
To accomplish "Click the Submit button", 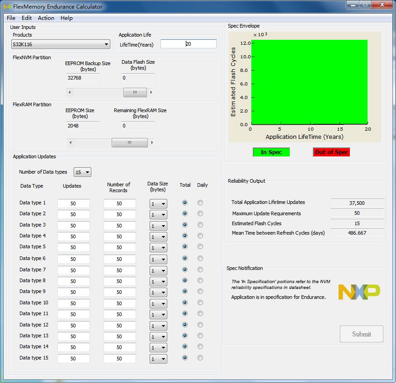I will 361,334.
